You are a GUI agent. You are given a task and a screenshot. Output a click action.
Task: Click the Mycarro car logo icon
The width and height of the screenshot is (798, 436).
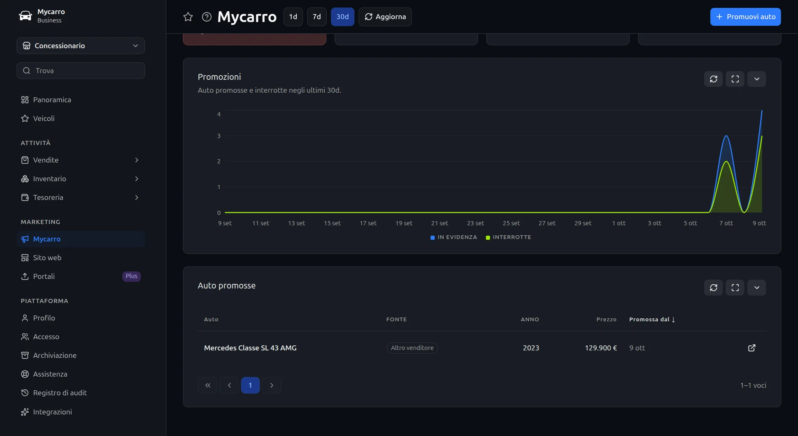pos(25,16)
